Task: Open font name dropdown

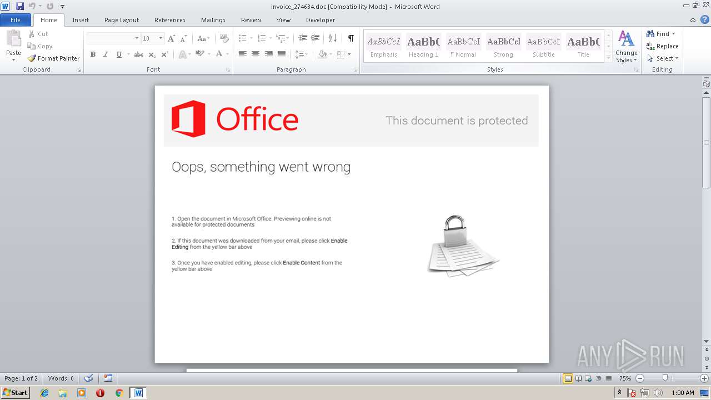Action: tap(137, 38)
